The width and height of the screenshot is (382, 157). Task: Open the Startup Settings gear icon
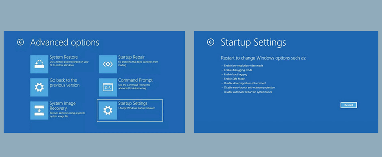108,111
